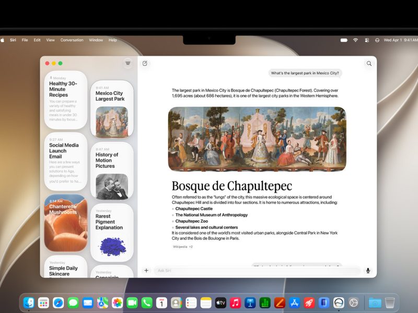Launch Maps from the Dock

(102, 303)
